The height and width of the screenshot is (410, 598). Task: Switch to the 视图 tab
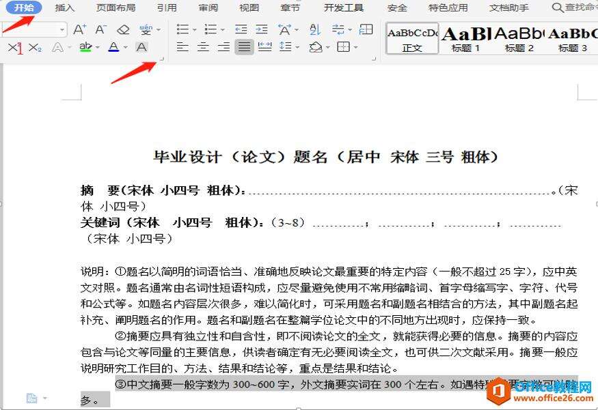[249, 8]
